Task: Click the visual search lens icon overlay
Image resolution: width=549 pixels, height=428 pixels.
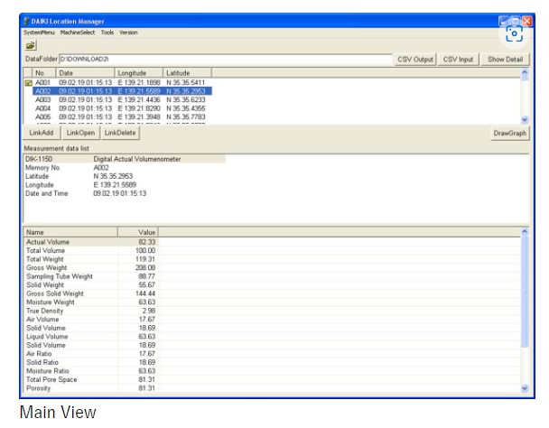Action: coord(514,33)
